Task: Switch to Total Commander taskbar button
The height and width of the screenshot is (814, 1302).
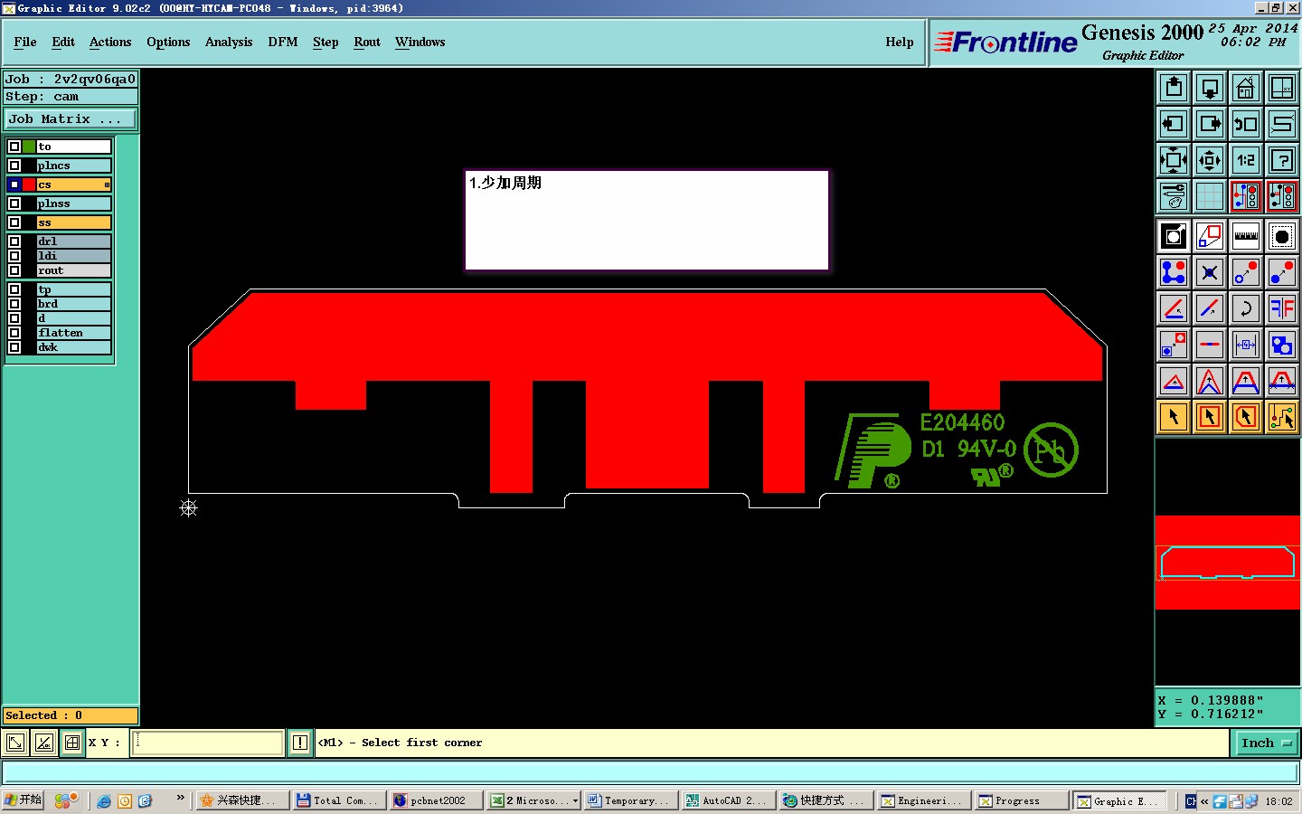Action: point(340,800)
